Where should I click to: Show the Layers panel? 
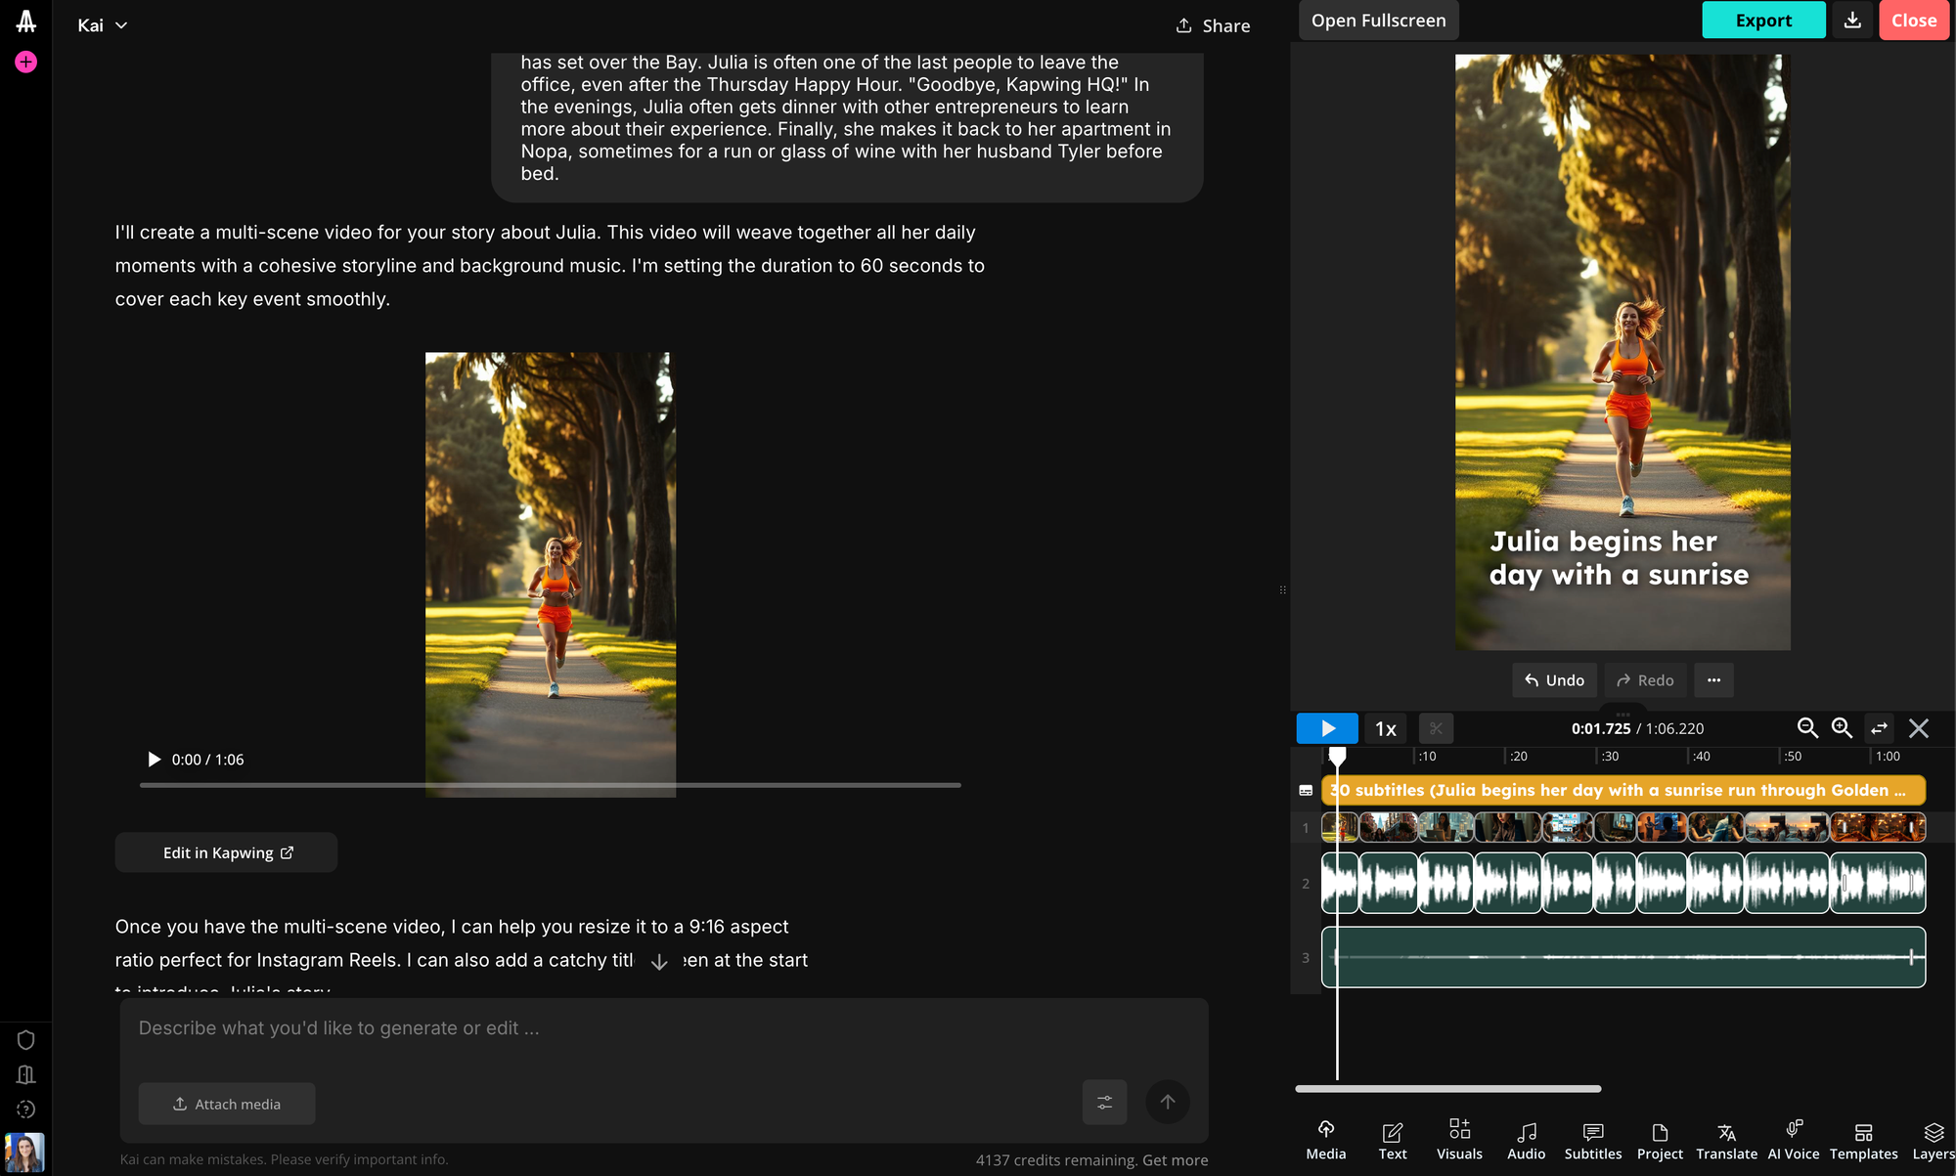[x=1934, y=1139]
